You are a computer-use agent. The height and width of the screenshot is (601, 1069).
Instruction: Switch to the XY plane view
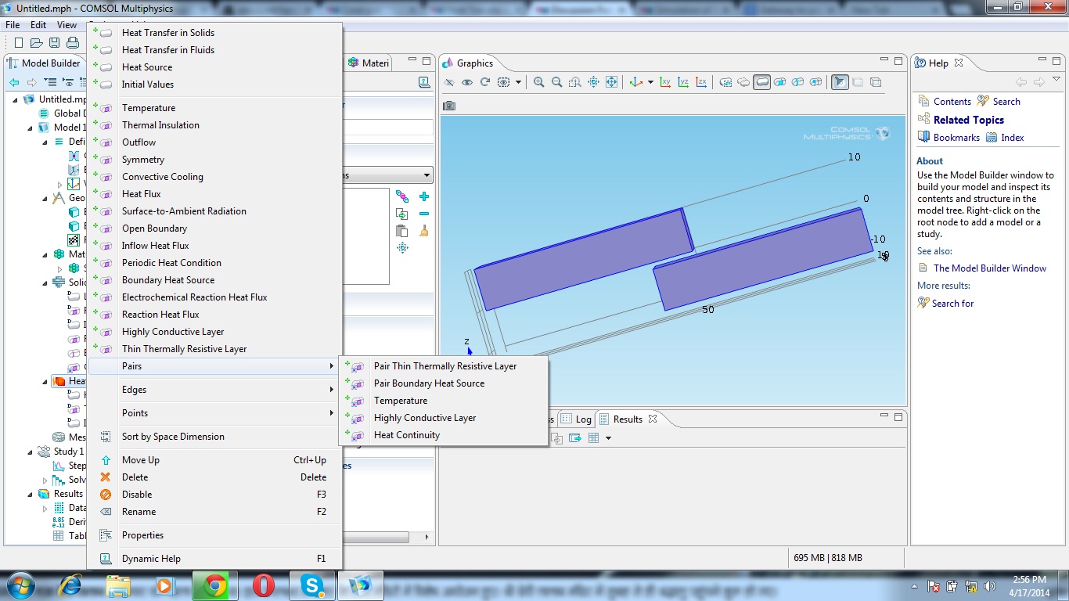pyautogui.click(x=665, y=82)
